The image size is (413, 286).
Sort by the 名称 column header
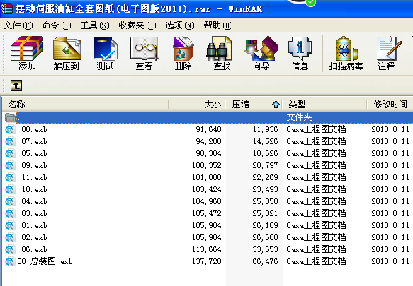click(x=85, y=105)
